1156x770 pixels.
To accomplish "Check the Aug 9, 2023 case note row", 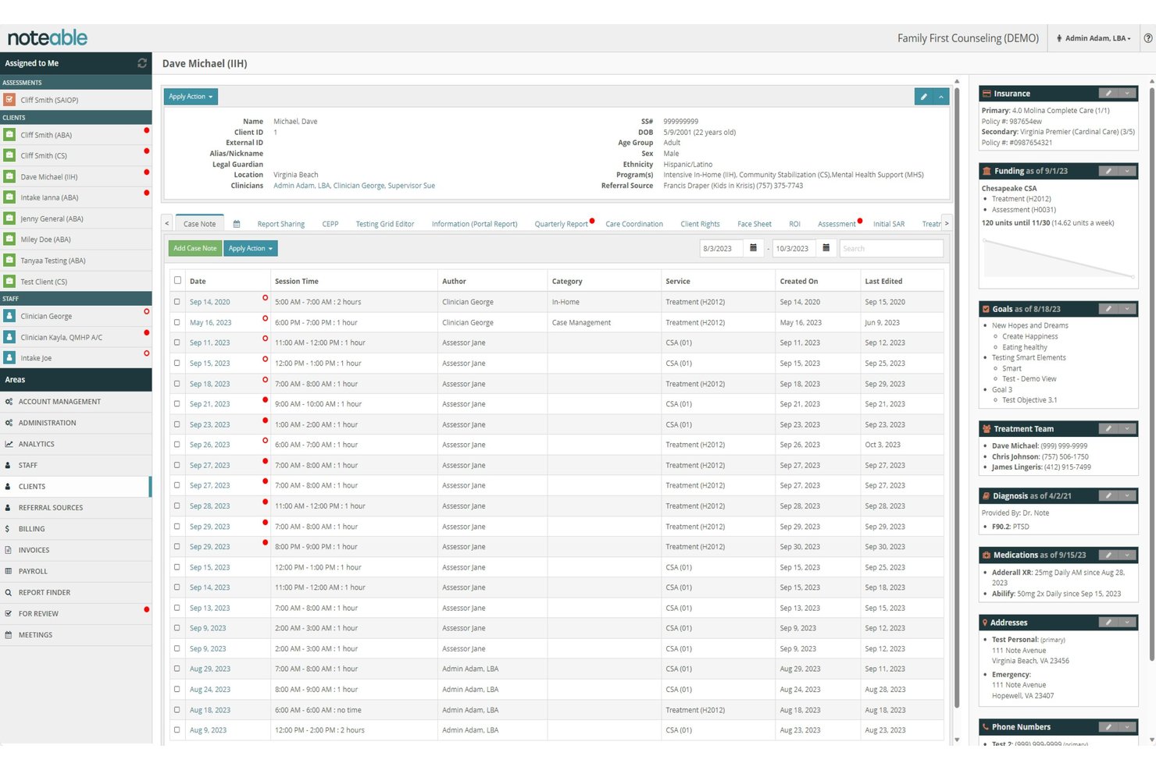I will point(177,730).
